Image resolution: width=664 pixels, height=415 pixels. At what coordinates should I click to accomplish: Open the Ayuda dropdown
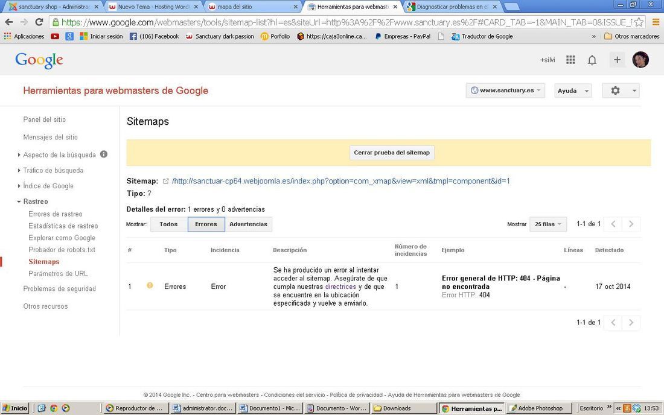(x=573, y=90)
